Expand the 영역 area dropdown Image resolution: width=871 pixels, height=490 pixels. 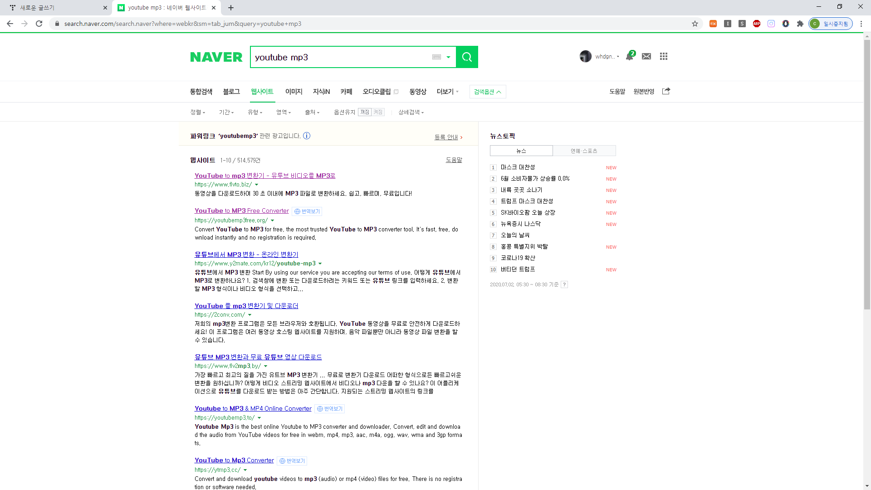284,112
